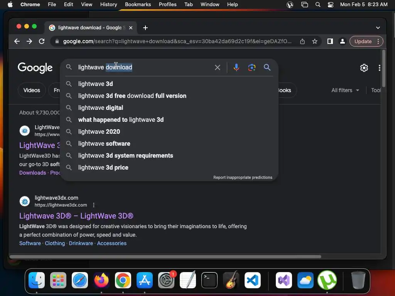Screen dimensions: 395x296
Task: Go back to the previous page
Action: [17, 41]
